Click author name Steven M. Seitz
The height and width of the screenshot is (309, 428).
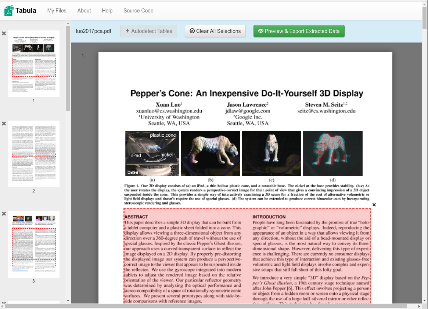326,104
